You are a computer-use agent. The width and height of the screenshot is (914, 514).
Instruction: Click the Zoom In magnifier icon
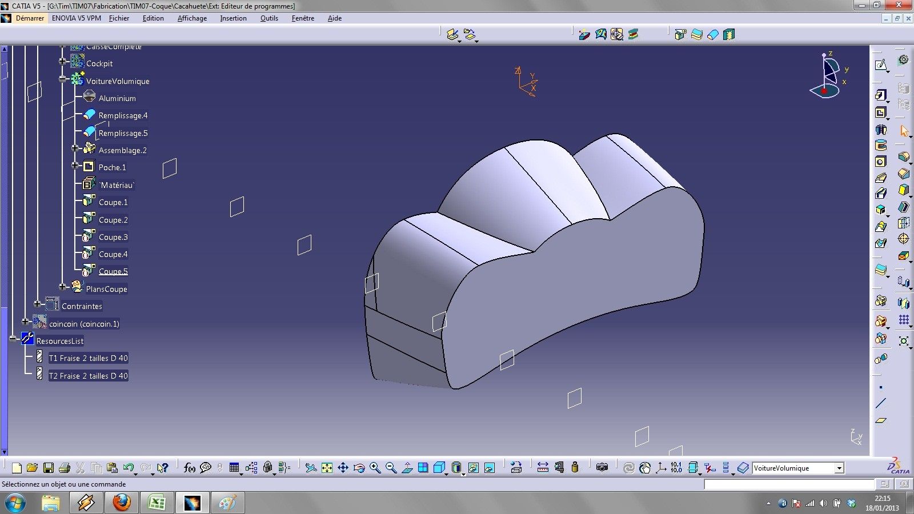(375, 468)
